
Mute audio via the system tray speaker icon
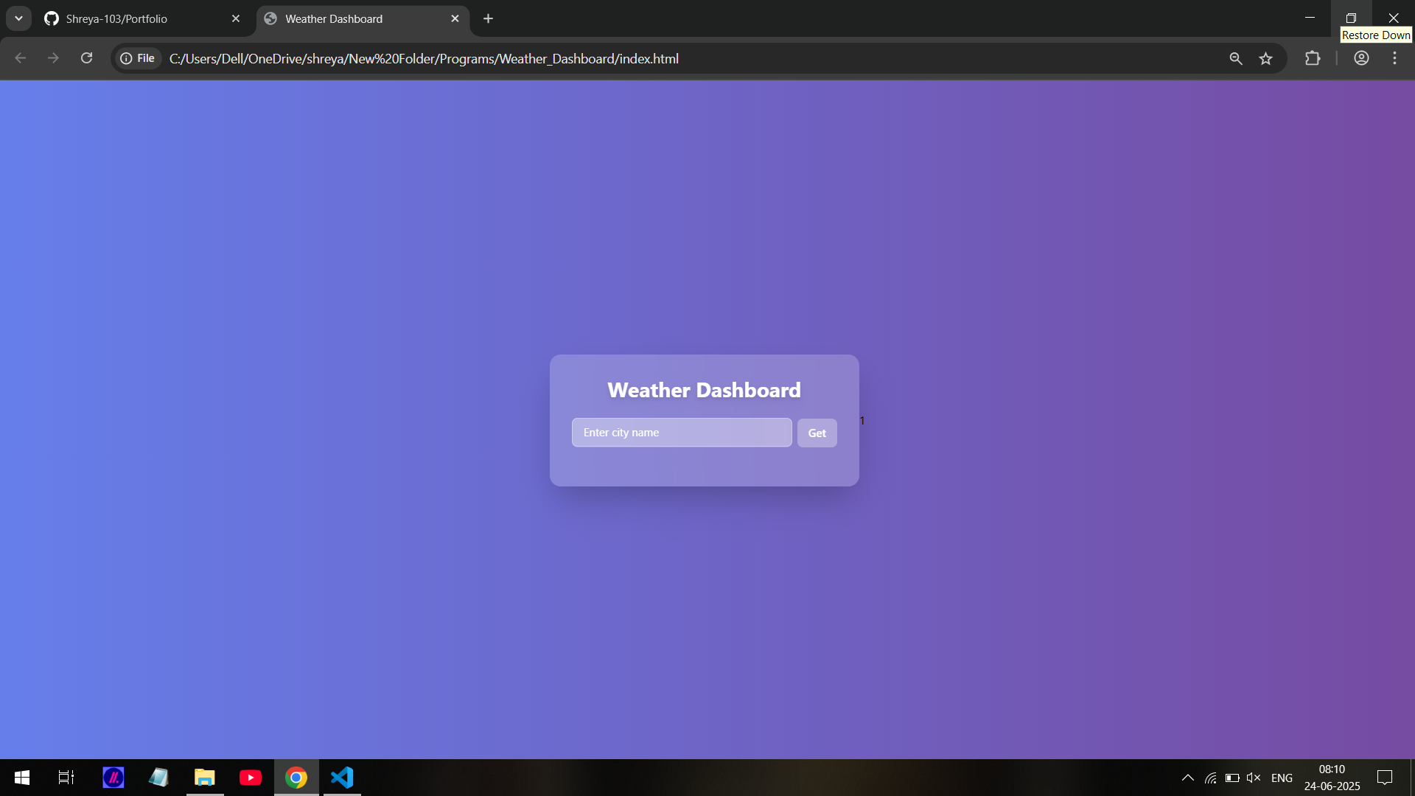coord(1254,778)
